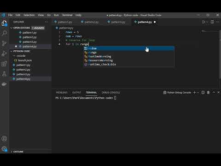Open the launch profile dropdown beside plus

pyautogui.click(x=198, y=93)
